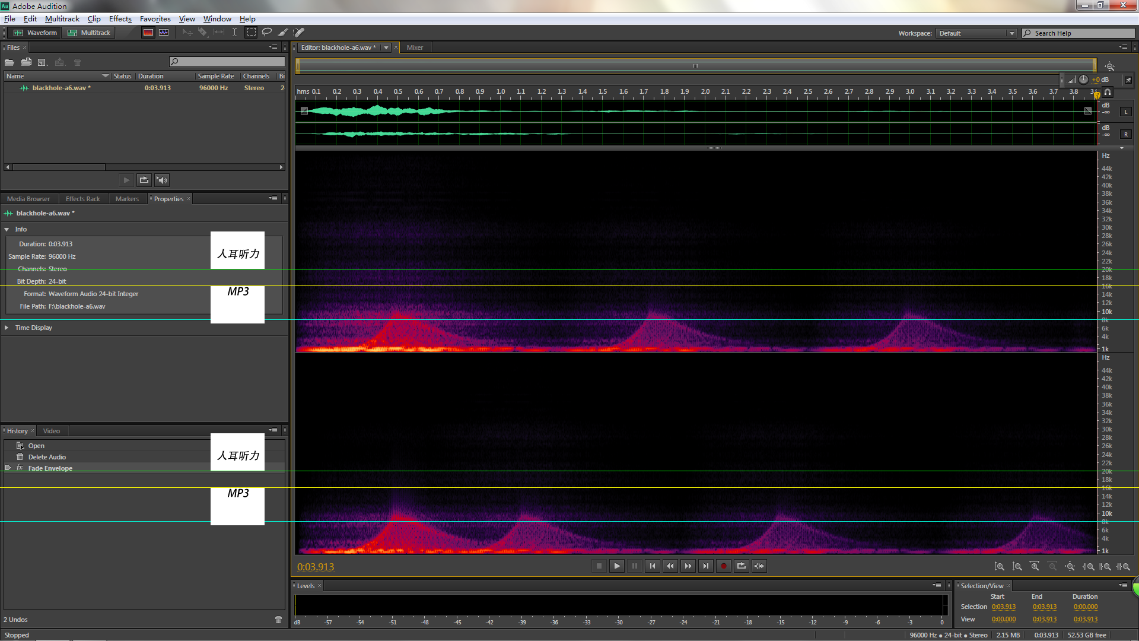The width and height of the screenshot is (1139, 641).
Task: Open the Effects menu
Action: click(120, 19)
